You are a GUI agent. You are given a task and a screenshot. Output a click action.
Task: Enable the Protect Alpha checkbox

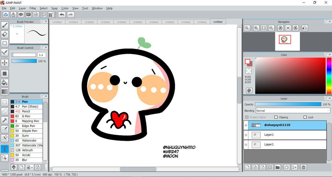click(x=247, y=117)
